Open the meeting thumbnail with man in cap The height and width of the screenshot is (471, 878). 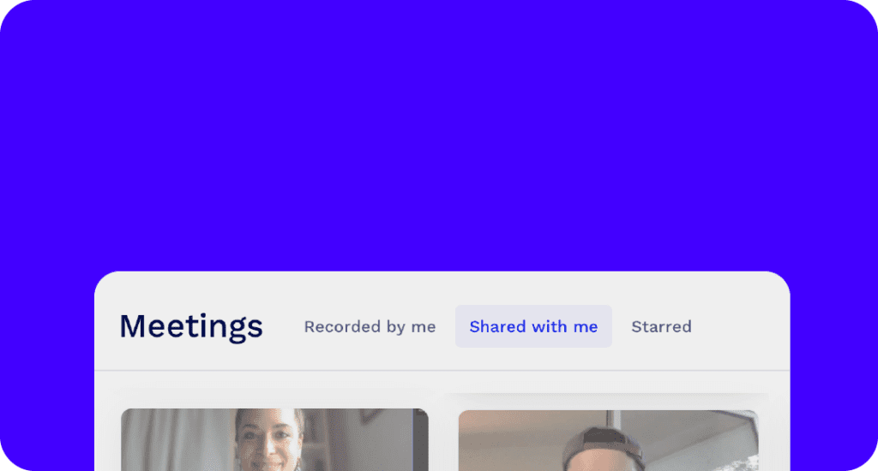tap(608, 441)
